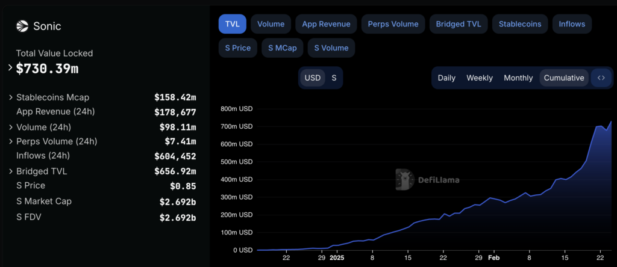Image resolution: width=617 pixels, height=267 pixels.
Task: Toggle the S Volume chart
Action: [331, 48]
